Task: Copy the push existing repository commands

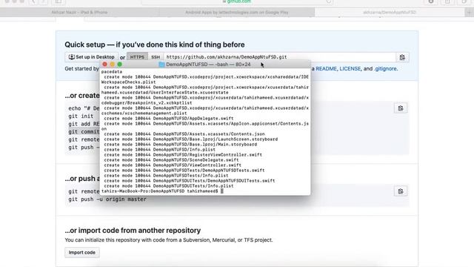Action: 401,191
